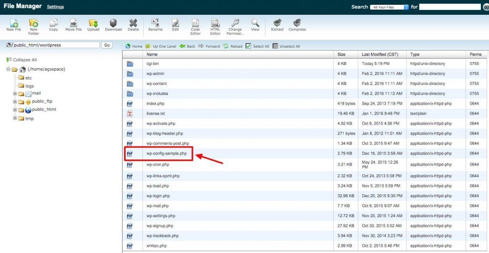This screenshot has width=489, height=253.
Task: Go Up One Level
Action: (160, 46)
